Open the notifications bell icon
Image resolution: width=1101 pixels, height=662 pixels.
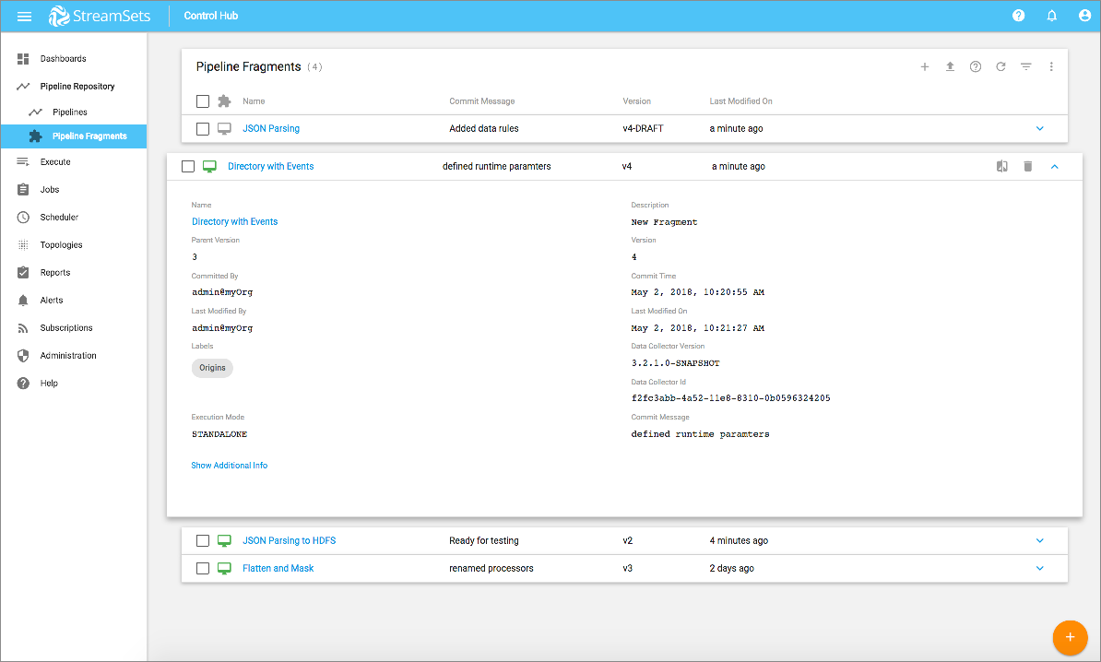1052,16
